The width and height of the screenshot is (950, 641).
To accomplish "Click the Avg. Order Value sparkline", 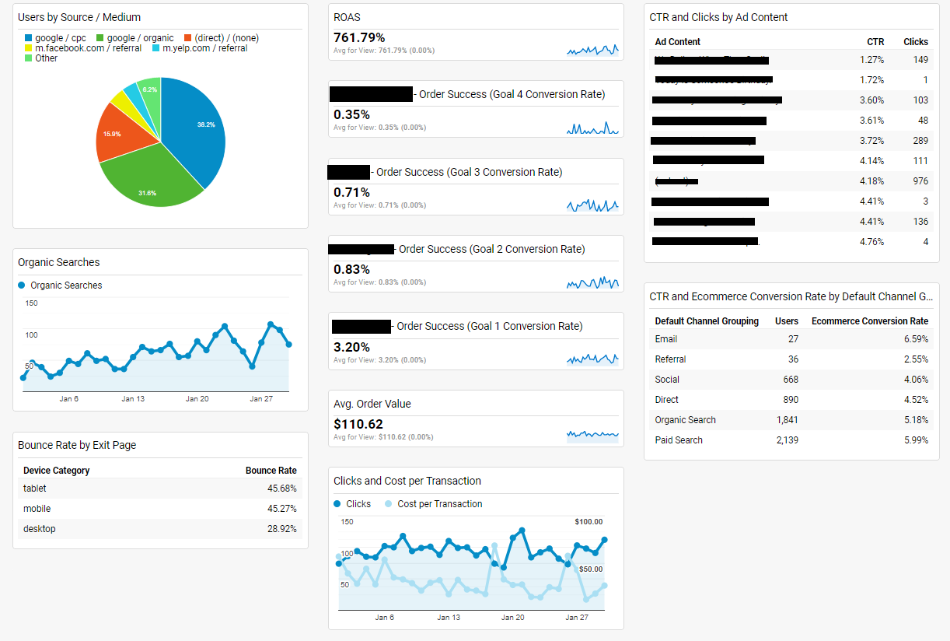I will (x=592, y=434).
